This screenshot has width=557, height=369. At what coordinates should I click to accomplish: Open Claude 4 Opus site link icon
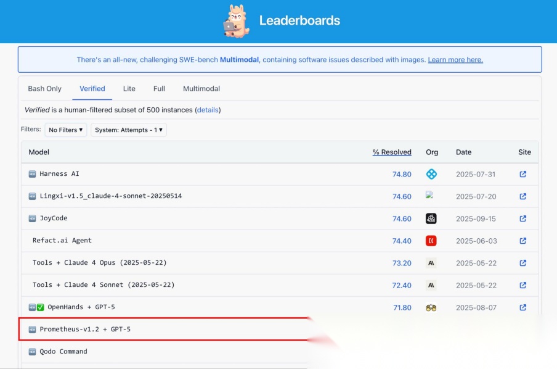point(523,263)
